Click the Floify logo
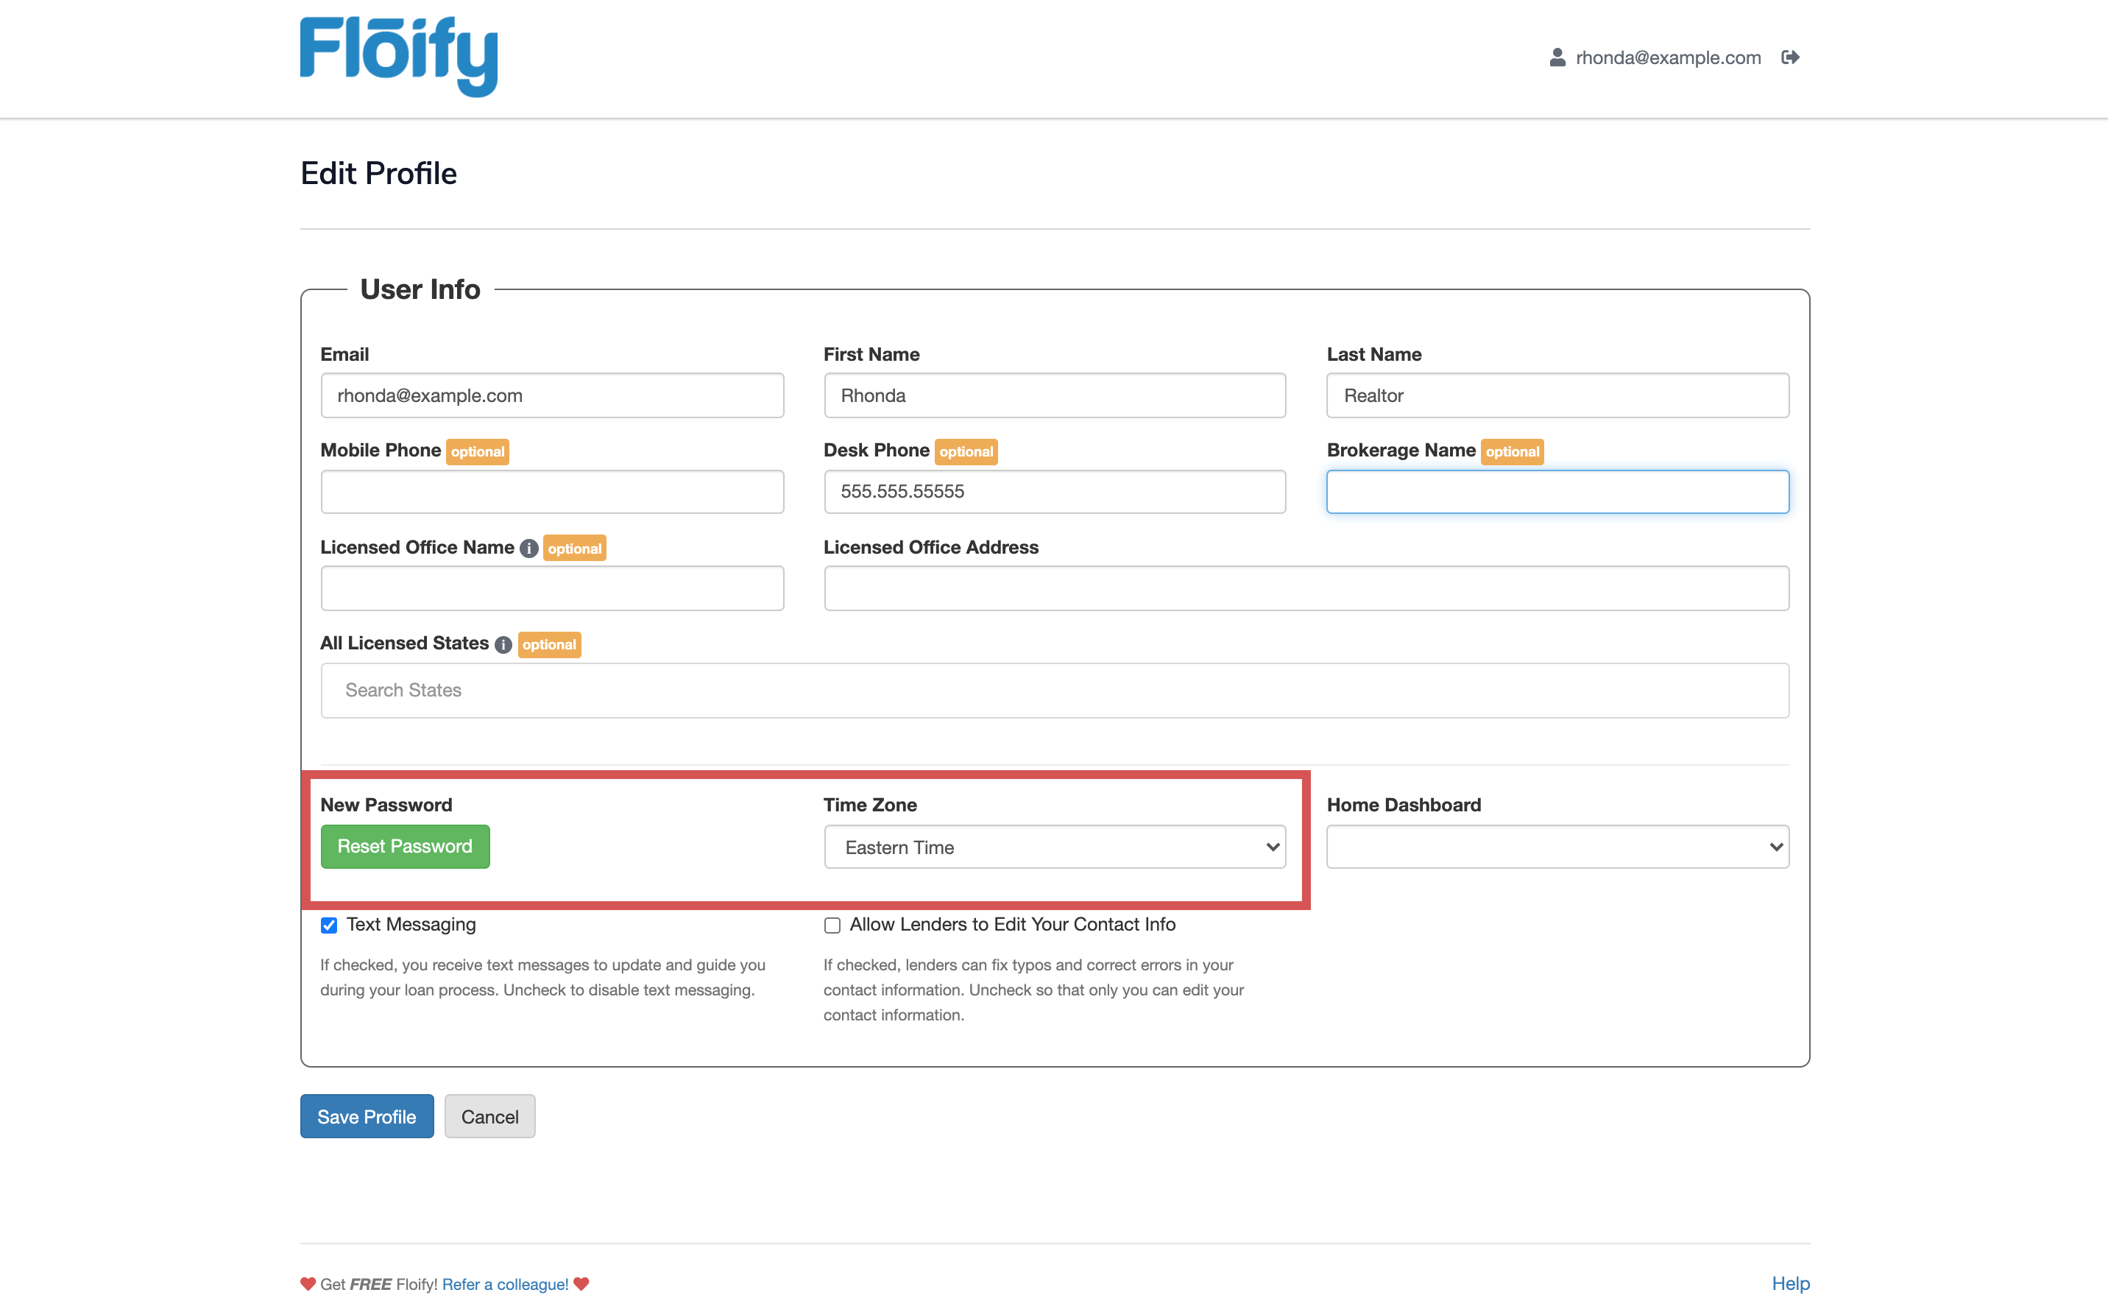 (x=398, y=57)
